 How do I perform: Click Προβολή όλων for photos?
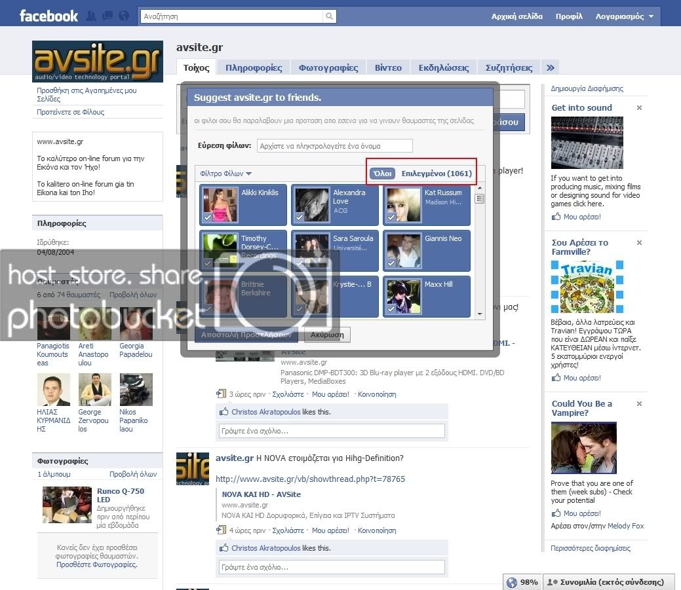[x=133, y=474]
